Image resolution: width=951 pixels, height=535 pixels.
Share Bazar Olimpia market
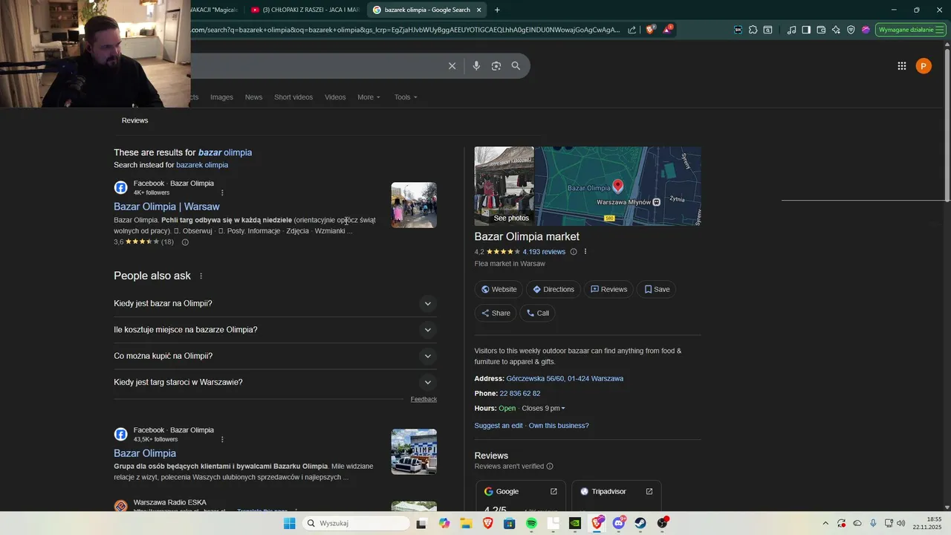496,313
